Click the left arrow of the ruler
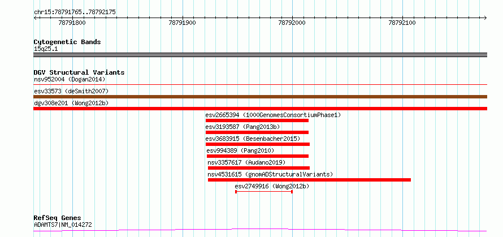Screen dimensions: 503x237 [x=35, y=18]
